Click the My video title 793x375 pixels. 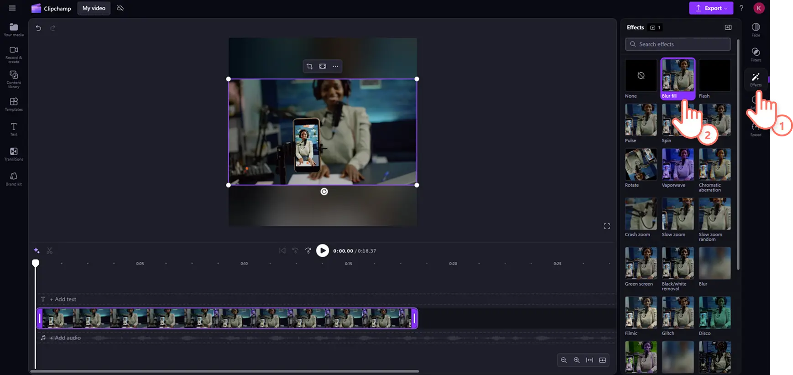(94, 8)
